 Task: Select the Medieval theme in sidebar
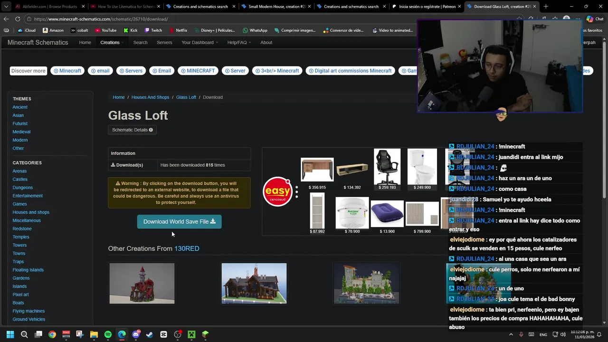[21, 132]
